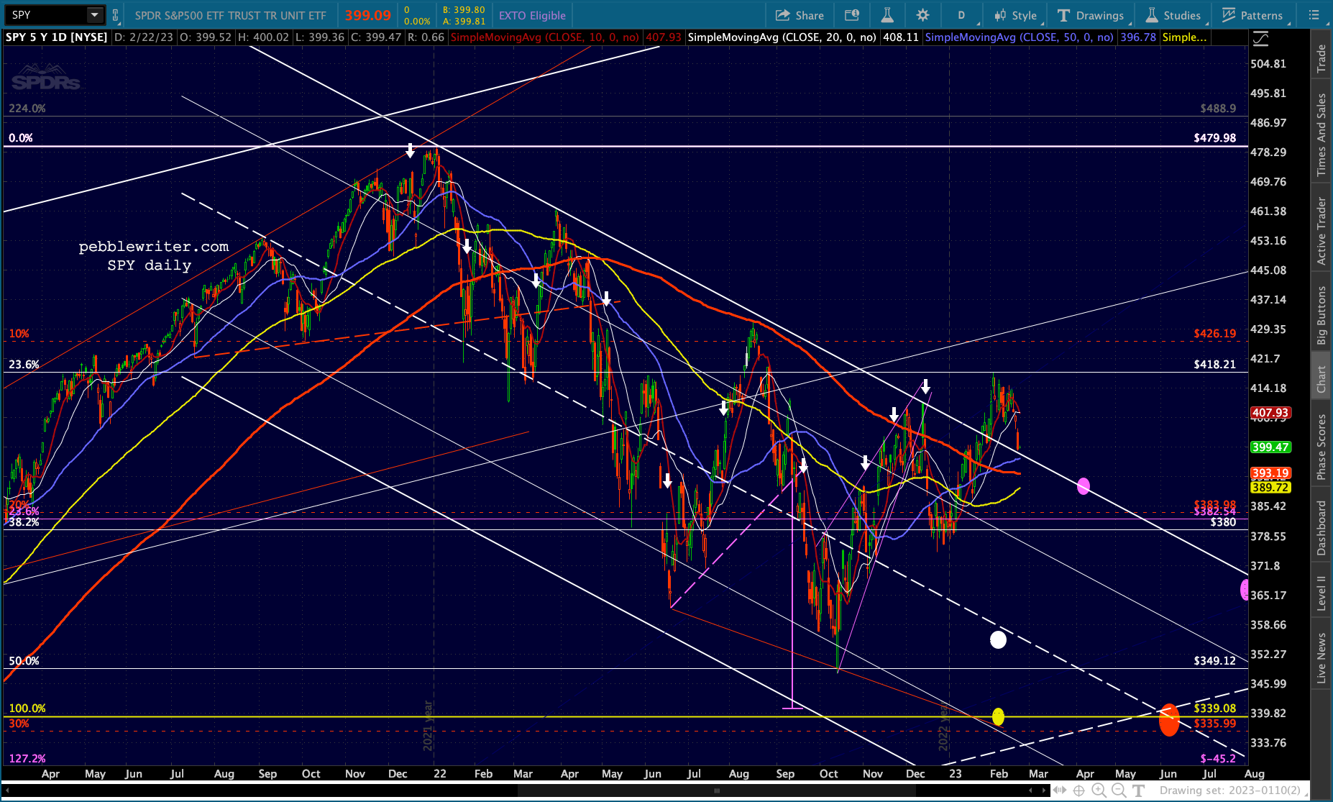Viewport: 1333px width, 802px height.
Task: Click the expand time axis arrows icon
Action: tap(1059, 790)
